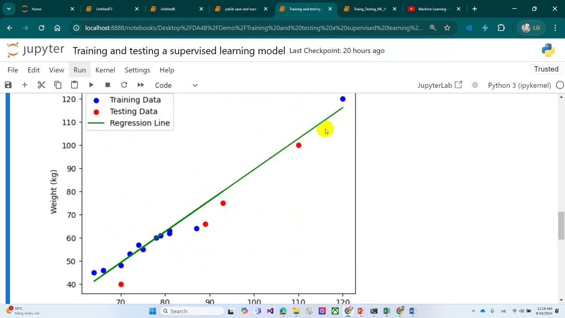Open Microsoft Teams from the taskbar
This screenshot has height=318, width=565.
(x=257, y=311)
